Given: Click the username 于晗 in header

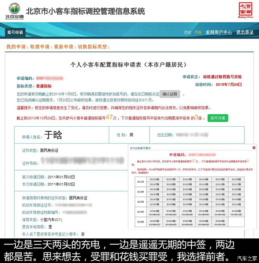Looking at the screenshot, I should [x=198, y=32].
